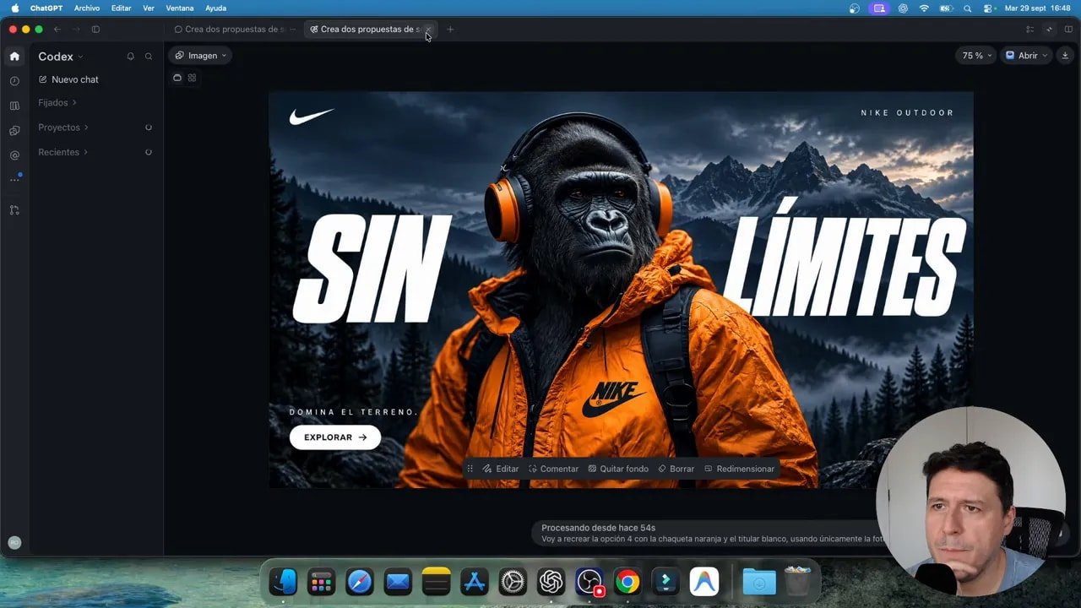Start a Nuevo chat
1081x608 pixels.
68,79
